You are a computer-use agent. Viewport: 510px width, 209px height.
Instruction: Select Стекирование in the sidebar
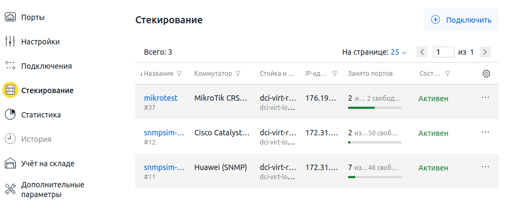tap(47, 90)
